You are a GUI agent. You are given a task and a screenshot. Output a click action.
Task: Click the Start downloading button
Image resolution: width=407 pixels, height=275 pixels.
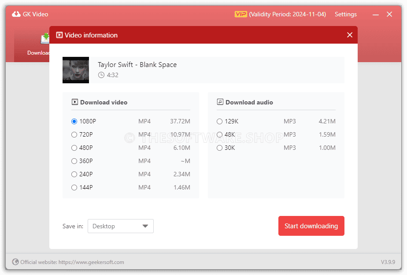[311, 226]
